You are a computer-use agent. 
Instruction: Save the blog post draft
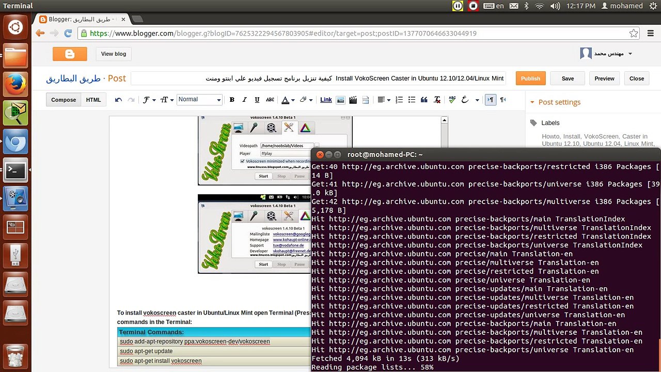(x=568, y=79)
